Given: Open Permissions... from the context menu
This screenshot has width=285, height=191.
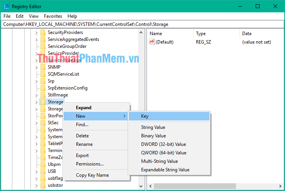Looking at the screenshot, I should [96, 164].
